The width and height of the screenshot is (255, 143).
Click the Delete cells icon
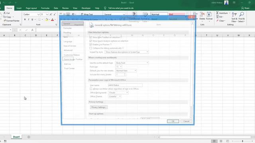click(x=202, y=14)
